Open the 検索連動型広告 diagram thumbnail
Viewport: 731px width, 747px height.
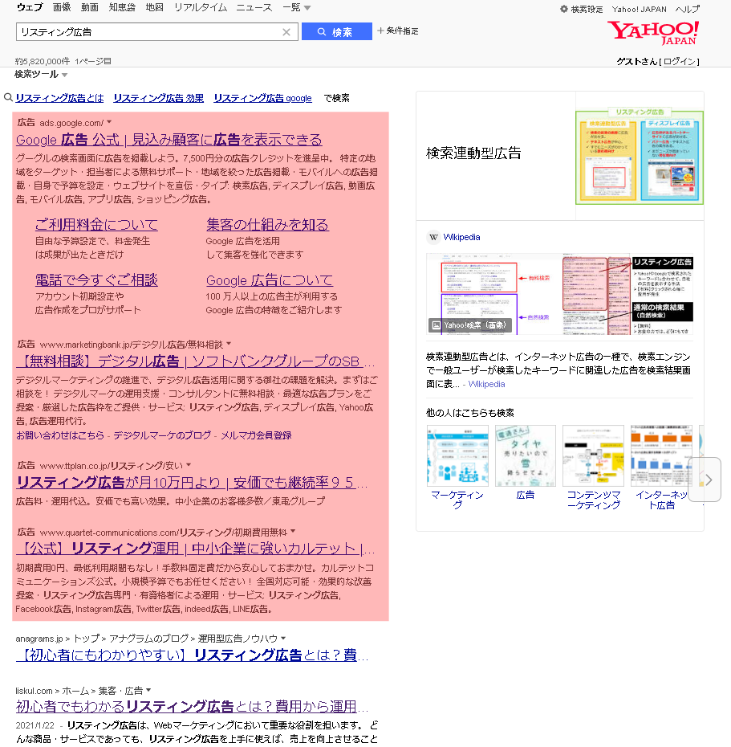(x=640, y=157)
